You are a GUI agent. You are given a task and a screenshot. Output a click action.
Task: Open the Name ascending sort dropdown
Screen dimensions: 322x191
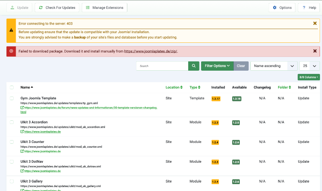click(274, 66)
